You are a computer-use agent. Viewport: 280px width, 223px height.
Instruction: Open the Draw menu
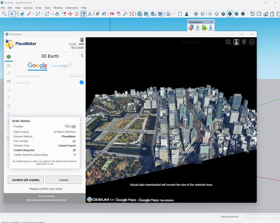pos(38,8)
